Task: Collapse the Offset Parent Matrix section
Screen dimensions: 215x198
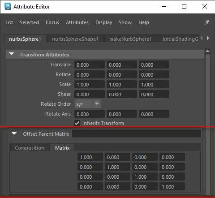Action: point(14,133)
